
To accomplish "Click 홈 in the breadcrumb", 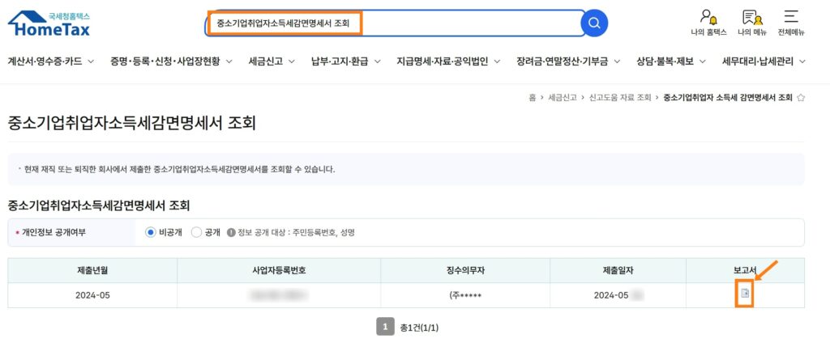I will [x=532, y=98].
